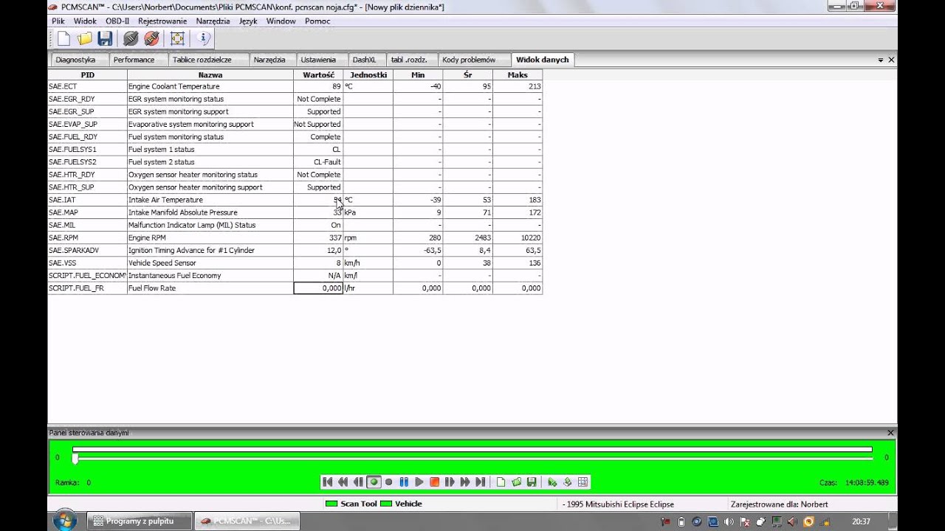This screenshot has height=531, width=945.
Task: Stop with the red square button
Action: click(x=435, y=482)
